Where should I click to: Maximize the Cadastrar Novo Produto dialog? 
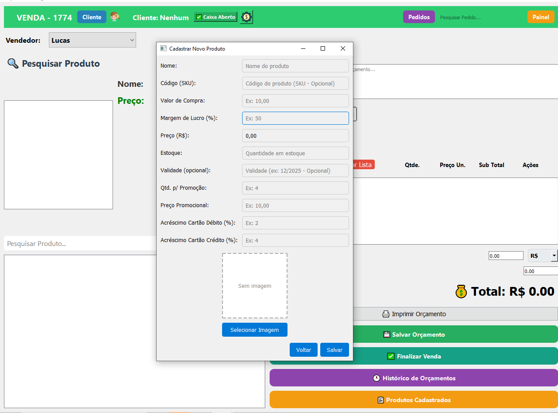(323, 48)
